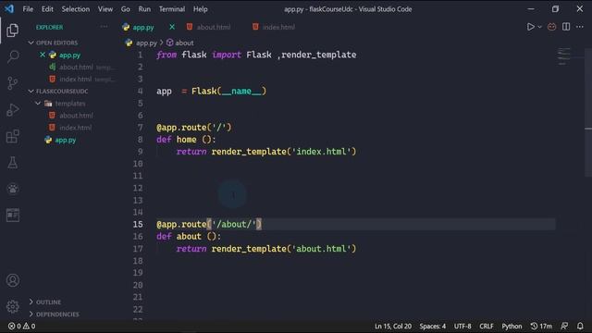Image resolution: width=592 pixels, height=333 pixels.
Task: Click line number 17 in the gutter
Action: [x=138, y=249]
